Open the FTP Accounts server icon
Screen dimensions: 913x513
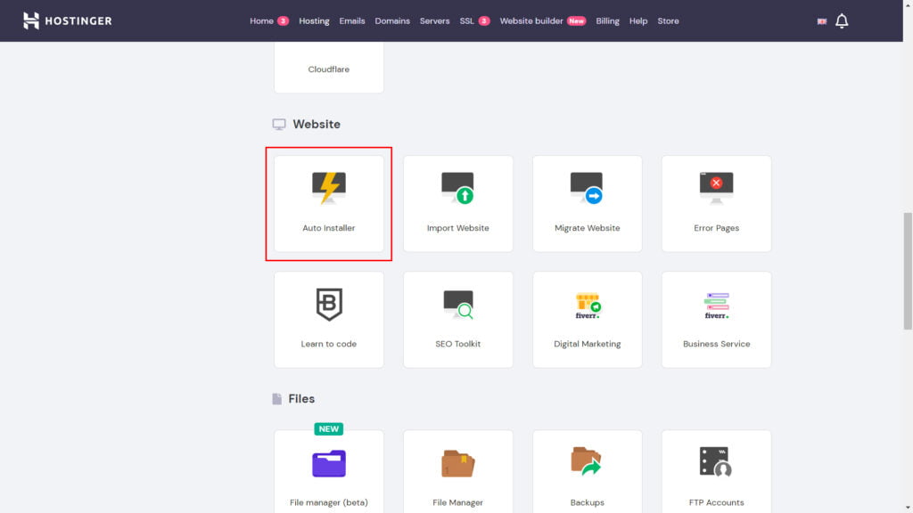tap(716, 462)
